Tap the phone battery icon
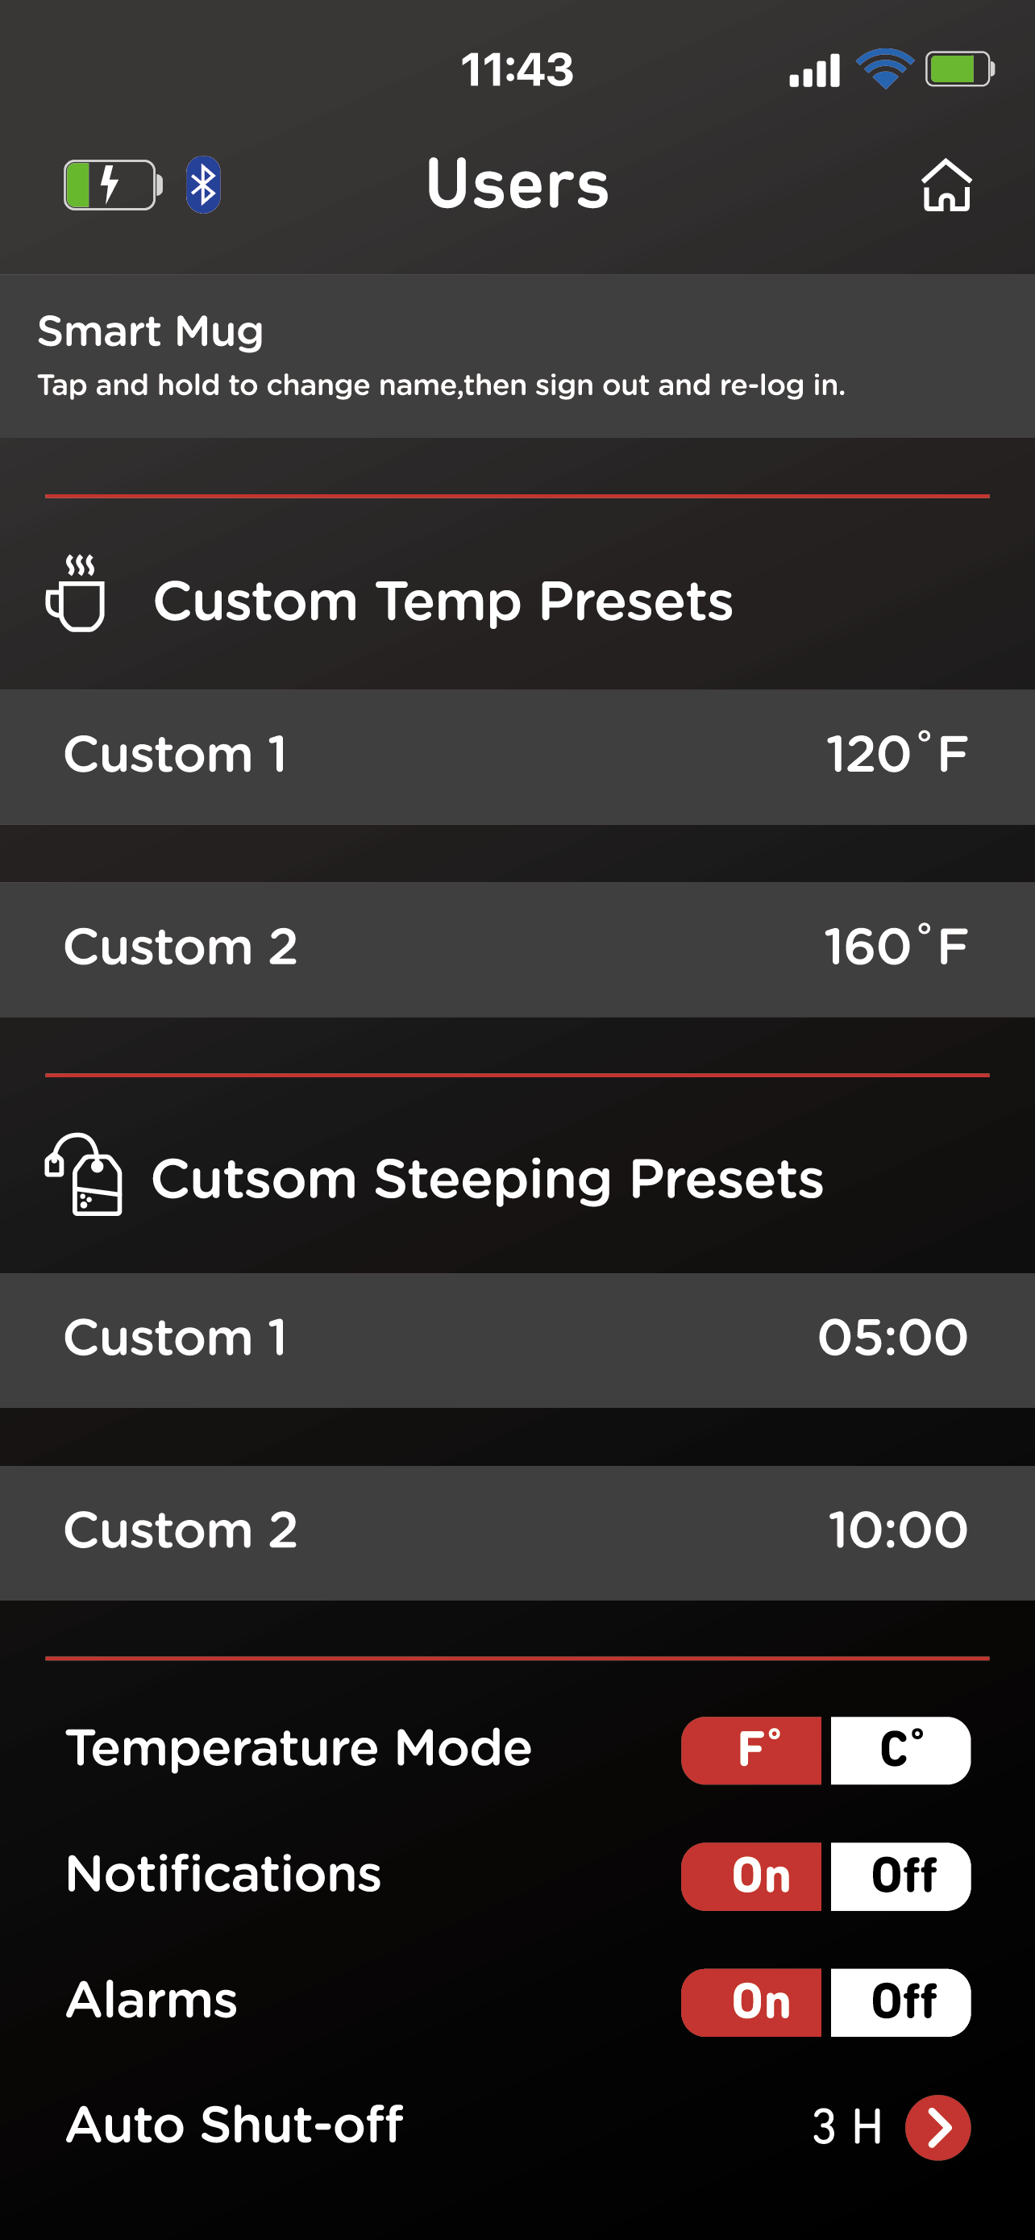The width and height of the screenshot is (1035, 2240). point(959,69)
